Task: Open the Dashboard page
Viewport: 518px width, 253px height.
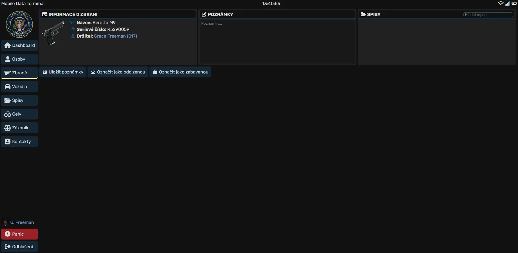Action: [19, 45]
